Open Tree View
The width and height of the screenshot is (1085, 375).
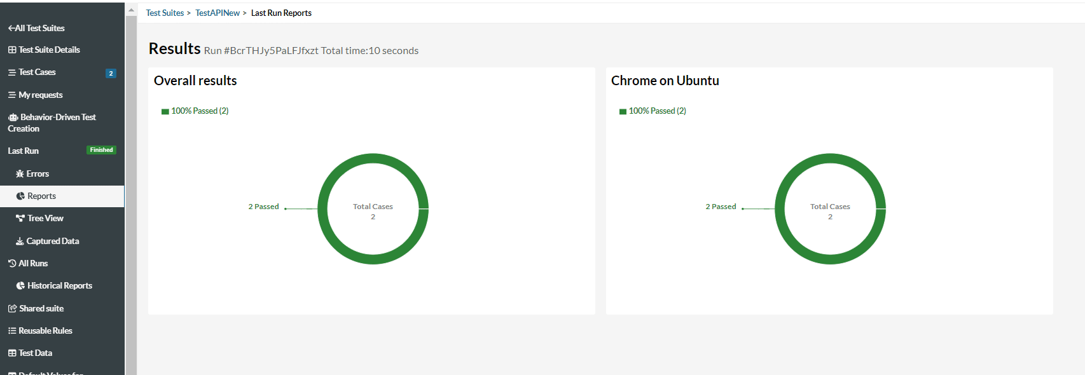[39, 218]
